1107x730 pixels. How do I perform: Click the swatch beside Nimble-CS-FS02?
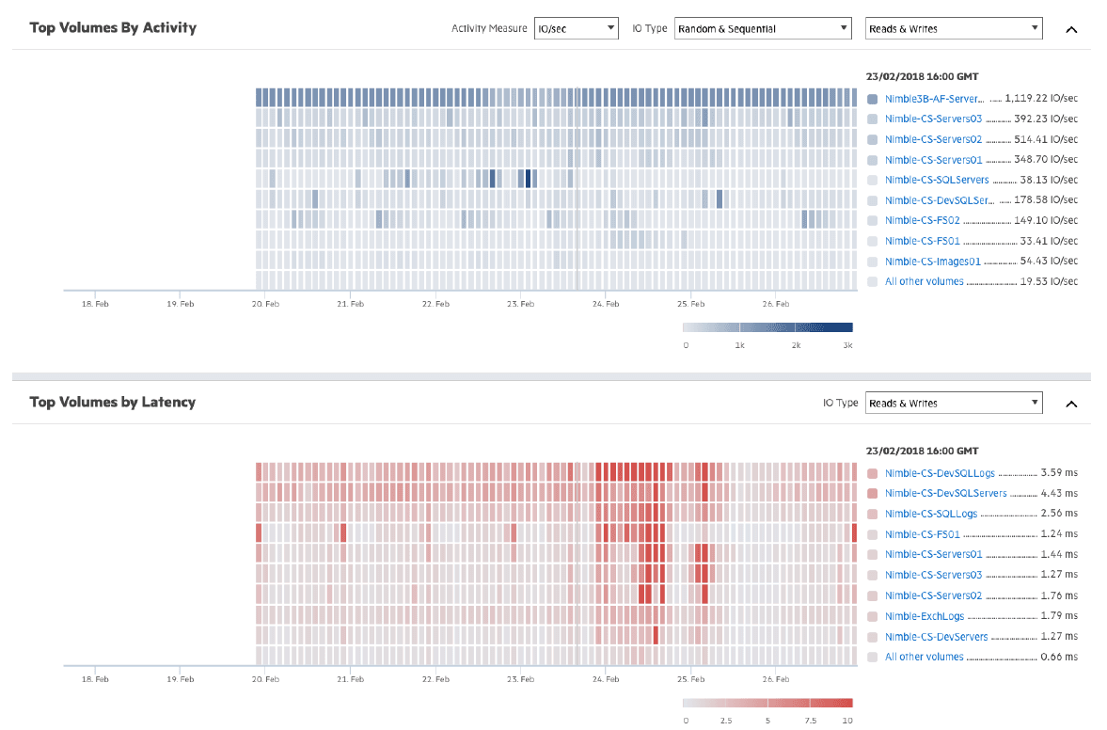click(x=873, y=221)
